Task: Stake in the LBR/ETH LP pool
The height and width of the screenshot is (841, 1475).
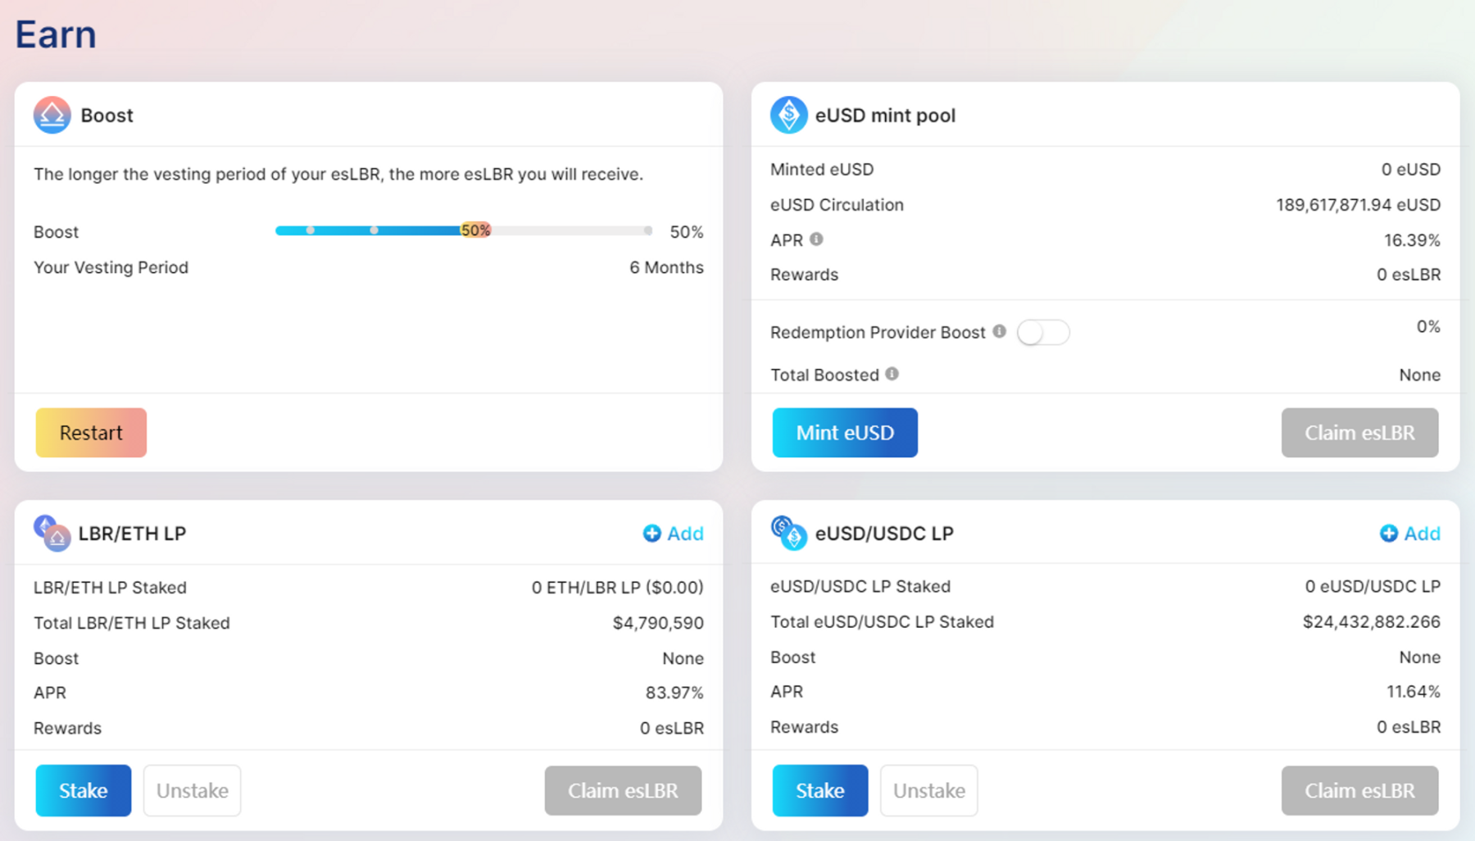Action: [83, 790]
